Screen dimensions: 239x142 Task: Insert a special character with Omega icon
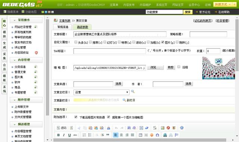(158, 135)
